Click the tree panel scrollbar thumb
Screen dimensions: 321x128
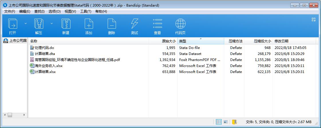[10, 115]
